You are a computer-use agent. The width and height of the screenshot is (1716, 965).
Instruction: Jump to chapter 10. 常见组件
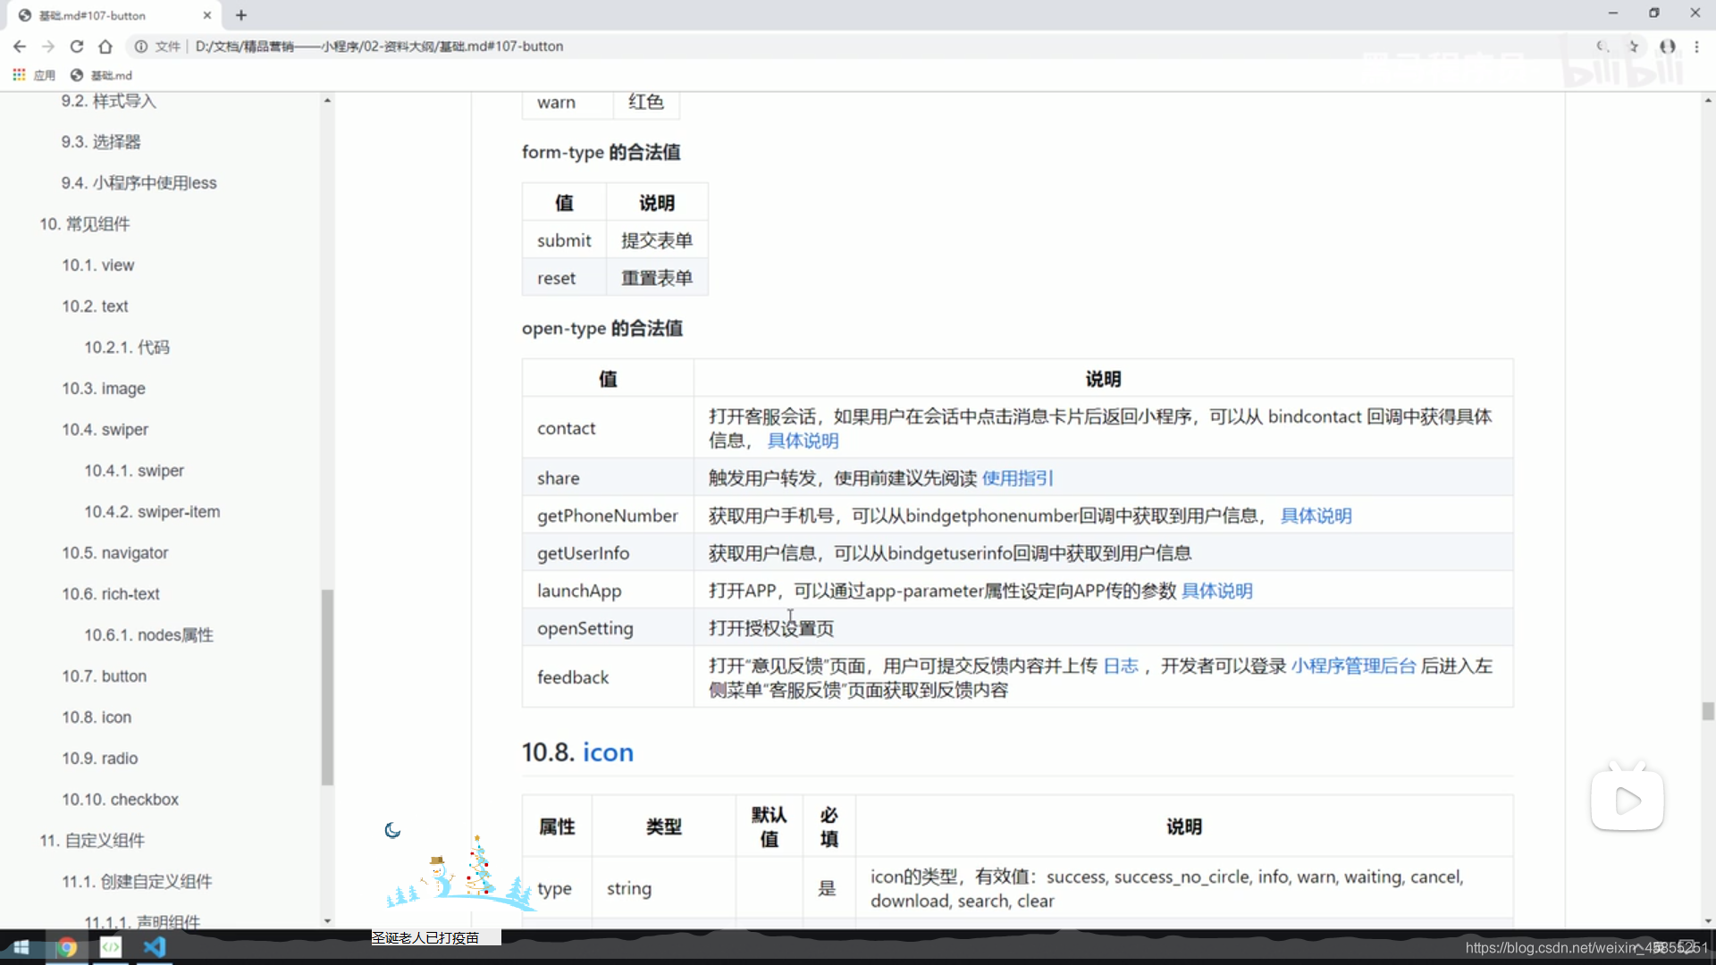(x=85, y=224)
